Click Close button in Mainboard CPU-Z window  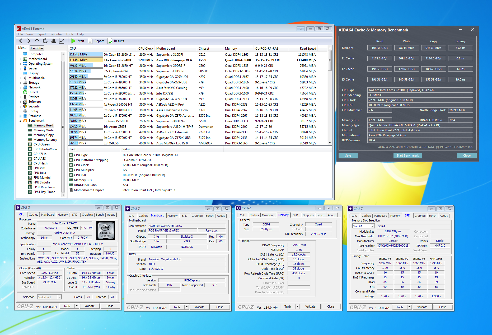point(220,307)
